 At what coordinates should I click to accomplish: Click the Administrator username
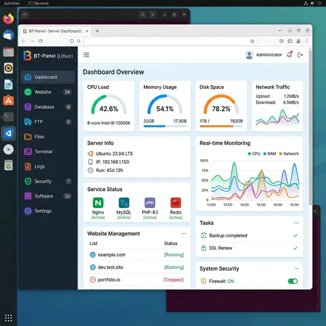click(x=269, y=55)
